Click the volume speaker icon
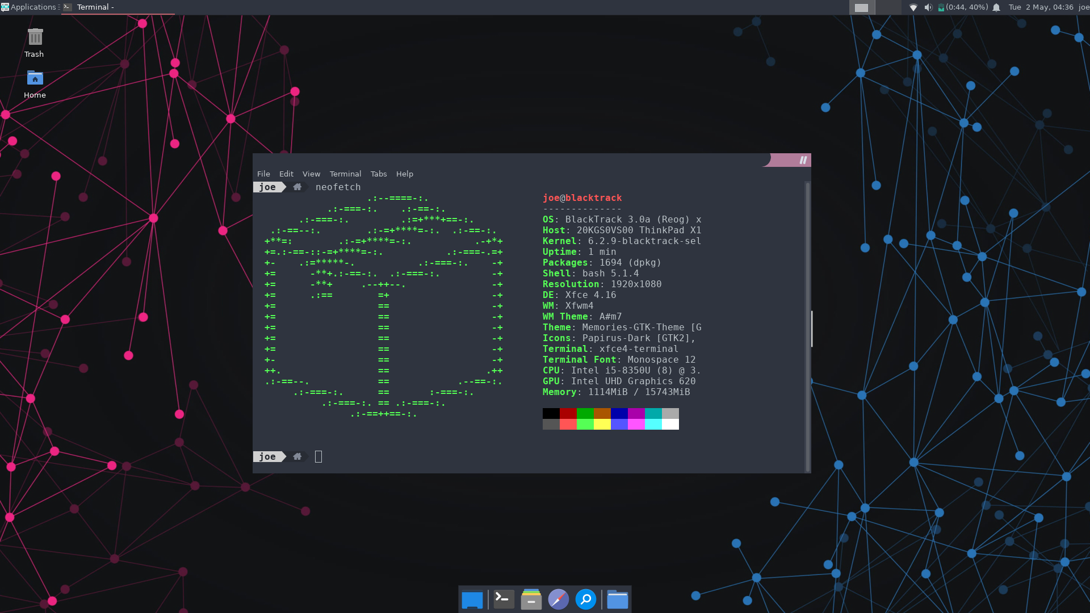 pos(928,7)
